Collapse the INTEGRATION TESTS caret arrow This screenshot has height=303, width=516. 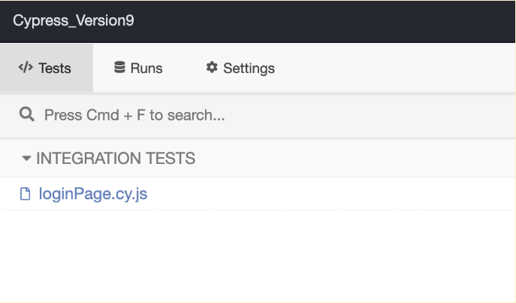point(26,159)
